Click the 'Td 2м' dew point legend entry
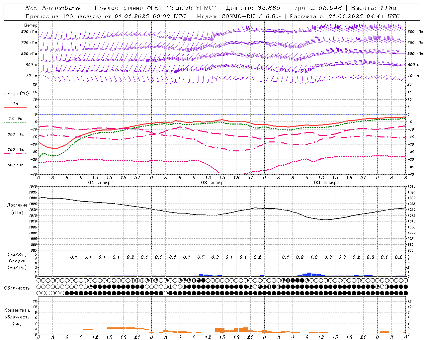The image size is (425, 340). point(15,119)
